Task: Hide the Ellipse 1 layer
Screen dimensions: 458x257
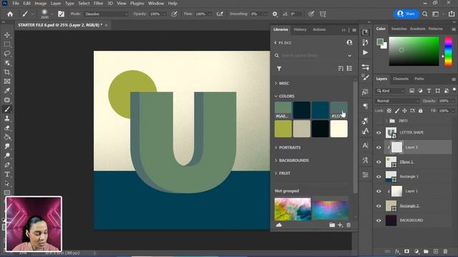Action: point(379,162)
